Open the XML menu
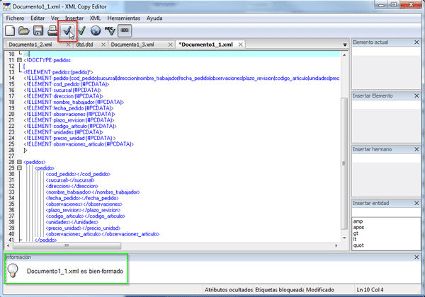The height and width of the screenshot is (297, 425). [90, 17]
